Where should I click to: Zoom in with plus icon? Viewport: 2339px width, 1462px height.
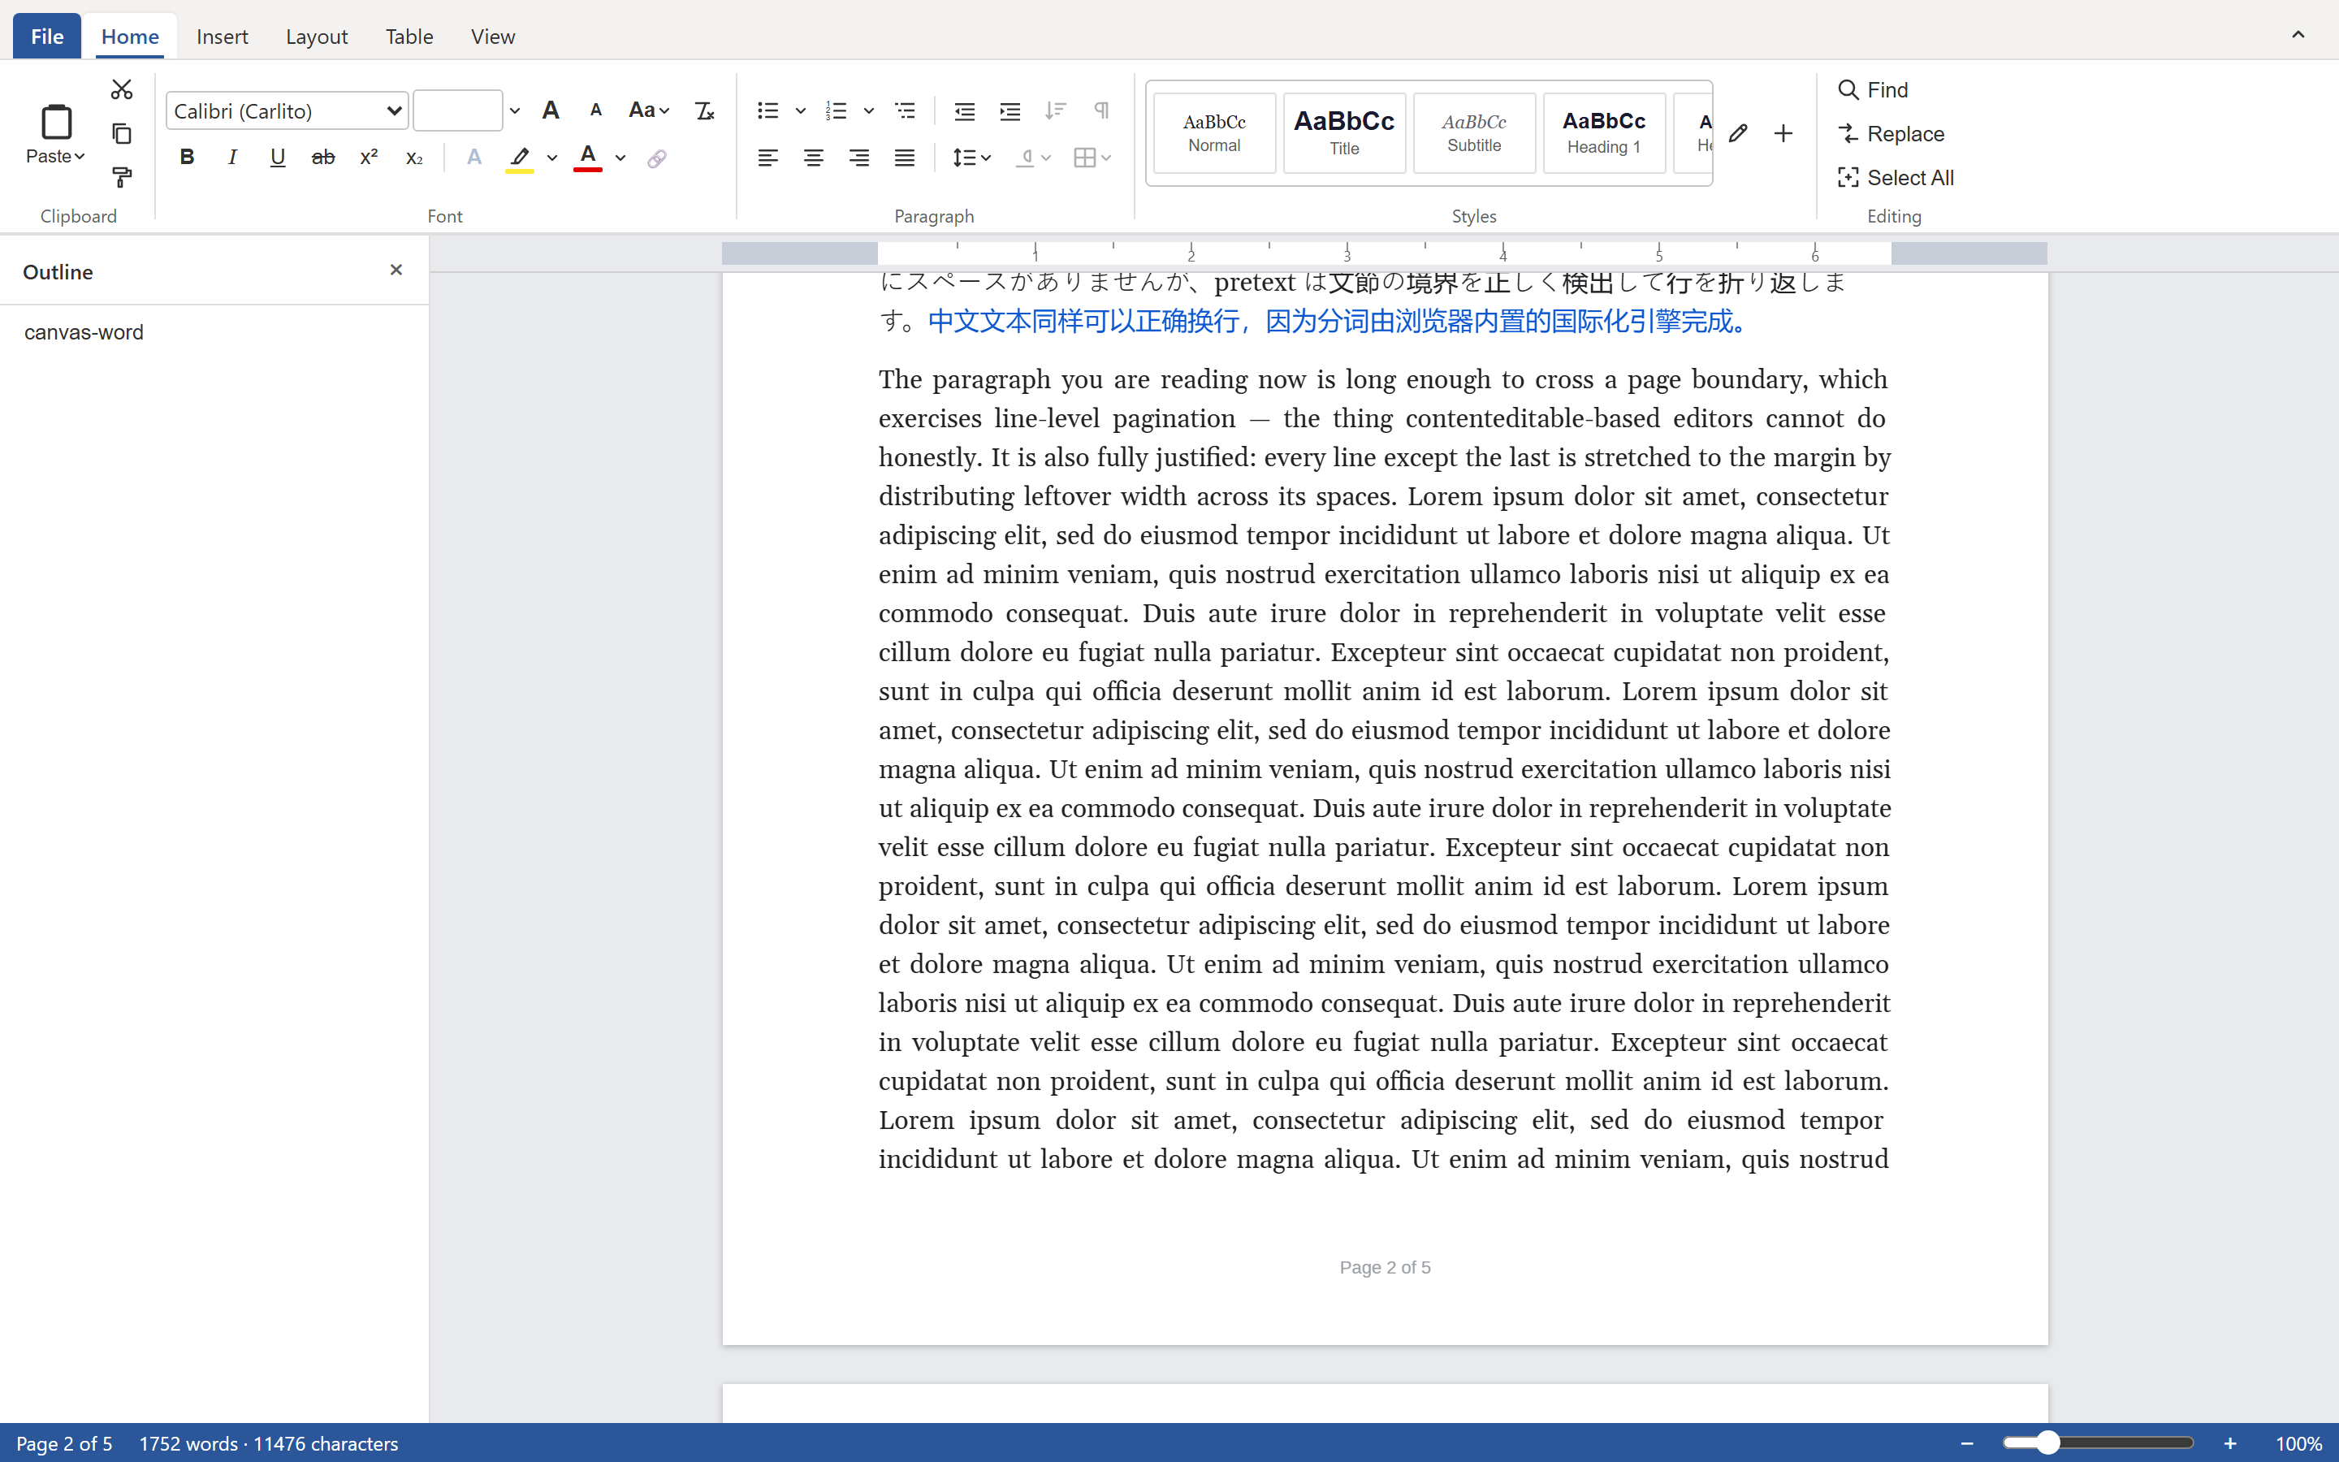tap(2230, 1443)
